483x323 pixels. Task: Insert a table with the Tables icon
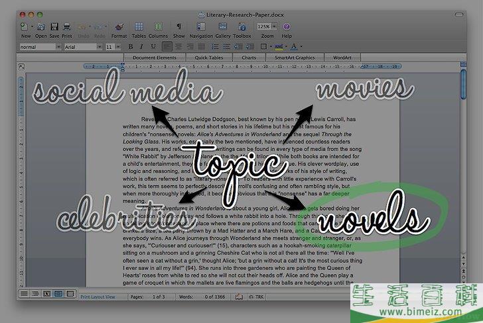point(139,26)
